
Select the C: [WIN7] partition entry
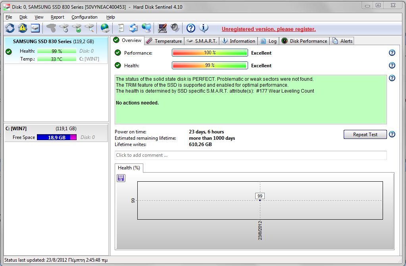[x=56, y=133]
